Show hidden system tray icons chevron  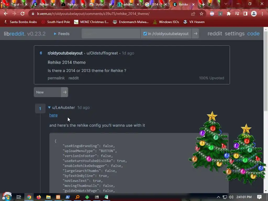pos(219,197)
